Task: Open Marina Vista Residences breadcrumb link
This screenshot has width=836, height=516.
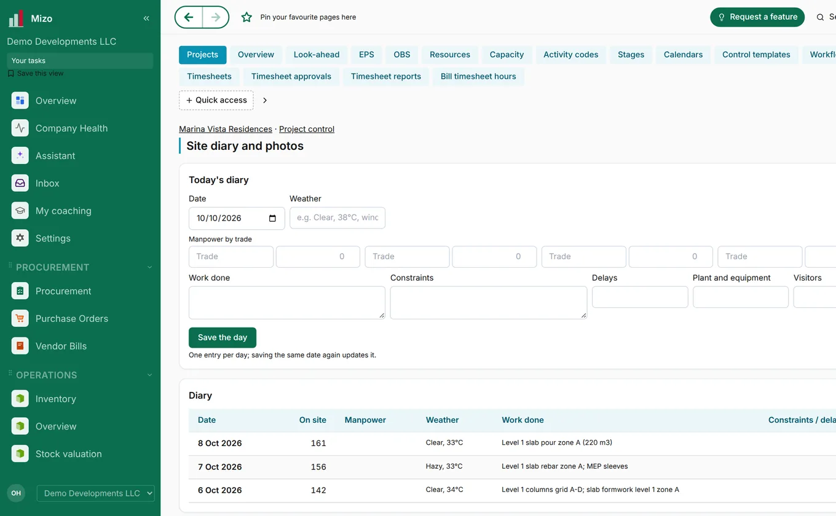Action: [226, 129]
